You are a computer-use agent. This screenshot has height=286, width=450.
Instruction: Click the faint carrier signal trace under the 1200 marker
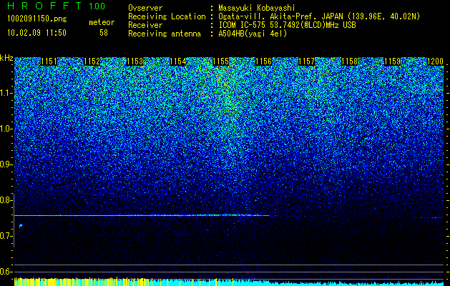pyautogui.click(x=431, y=218)
